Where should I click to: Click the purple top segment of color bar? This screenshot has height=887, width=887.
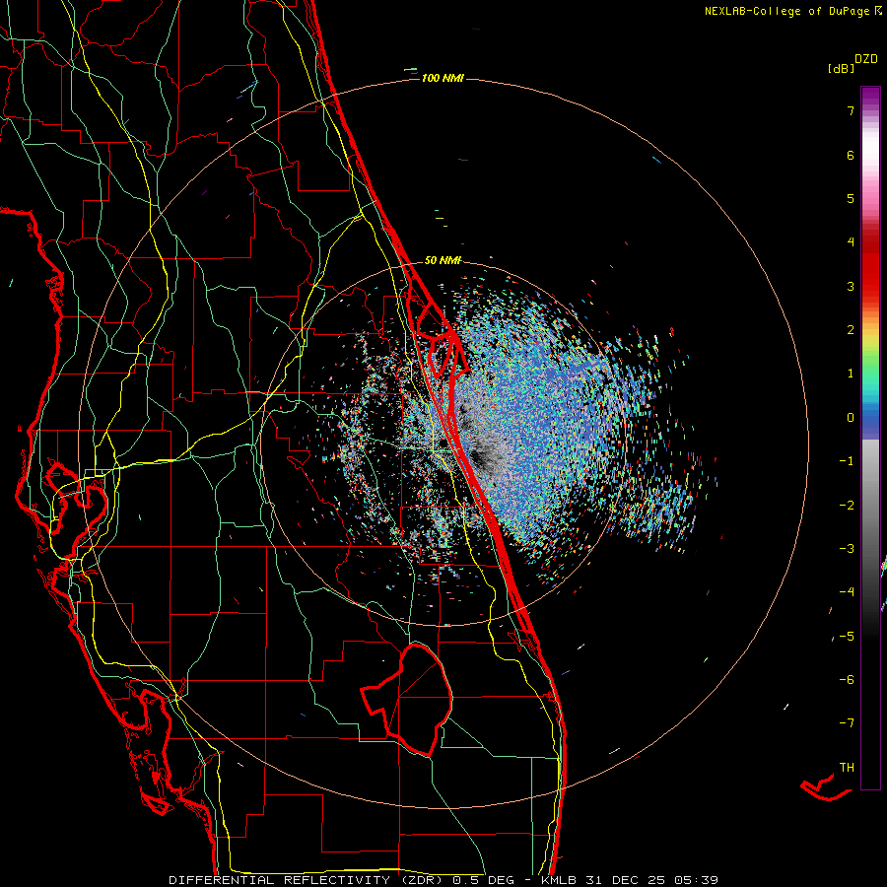(x=870, y=97)
